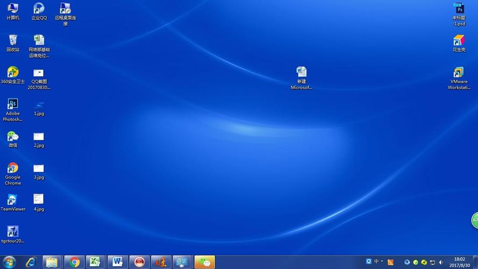Click the taskbar clock showing 18:02
Screen dimensions: 478x269
tap(459, 262)
